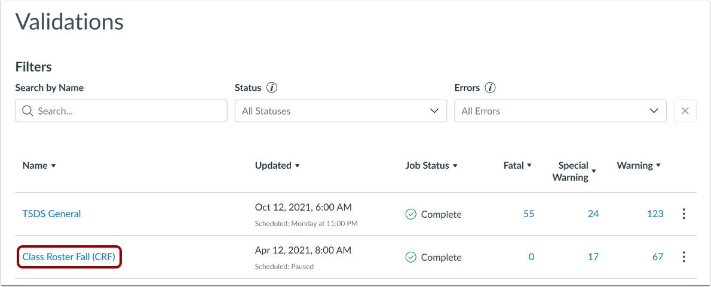The image size is (711, 287).
Task: Click the search magnifier icon
Action: [x=27, y=111]
